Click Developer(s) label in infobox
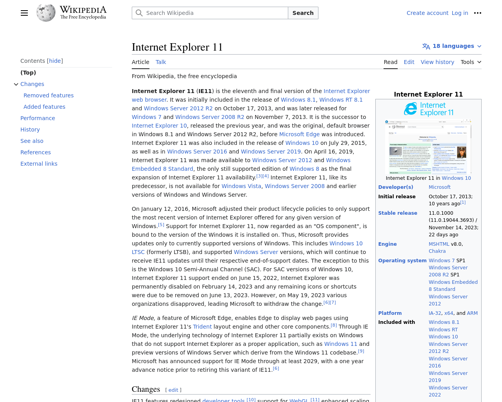The height and width of the screenshot is (402, 502). click(396, 187)
